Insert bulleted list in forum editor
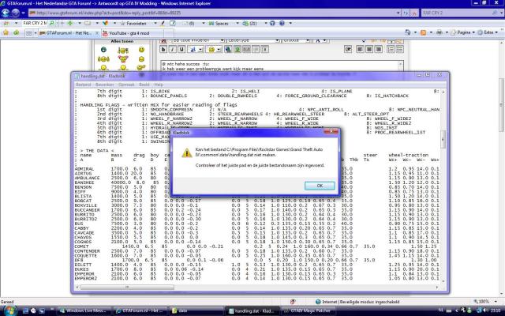This screenshot has height=316, width=505. click(x=400, y=49)
